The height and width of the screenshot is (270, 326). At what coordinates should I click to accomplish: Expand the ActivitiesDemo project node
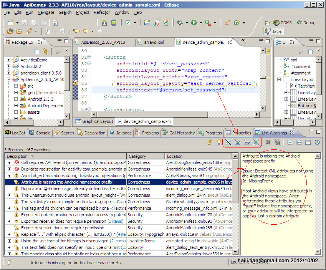coord(8,60)
